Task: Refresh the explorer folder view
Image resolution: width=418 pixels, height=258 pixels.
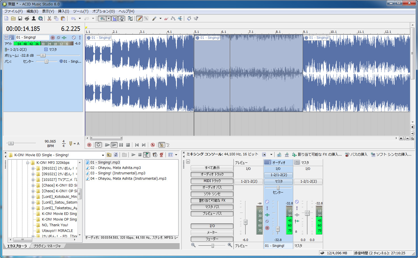Action: click(x=116, y=155)
